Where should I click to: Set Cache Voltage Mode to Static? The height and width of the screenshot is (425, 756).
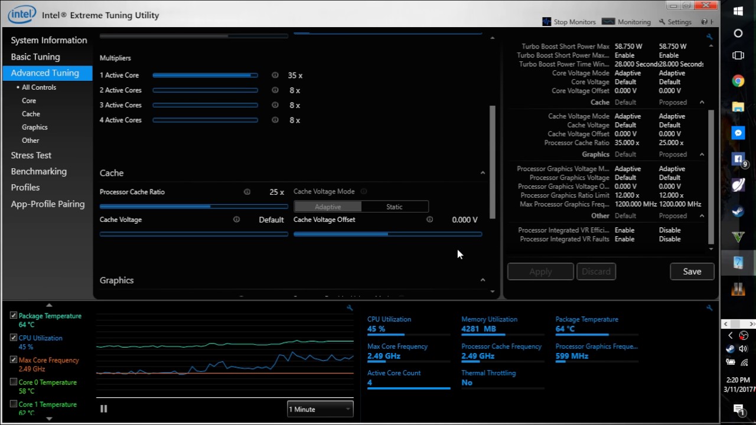pyautogui.click(x=395, y=207)
